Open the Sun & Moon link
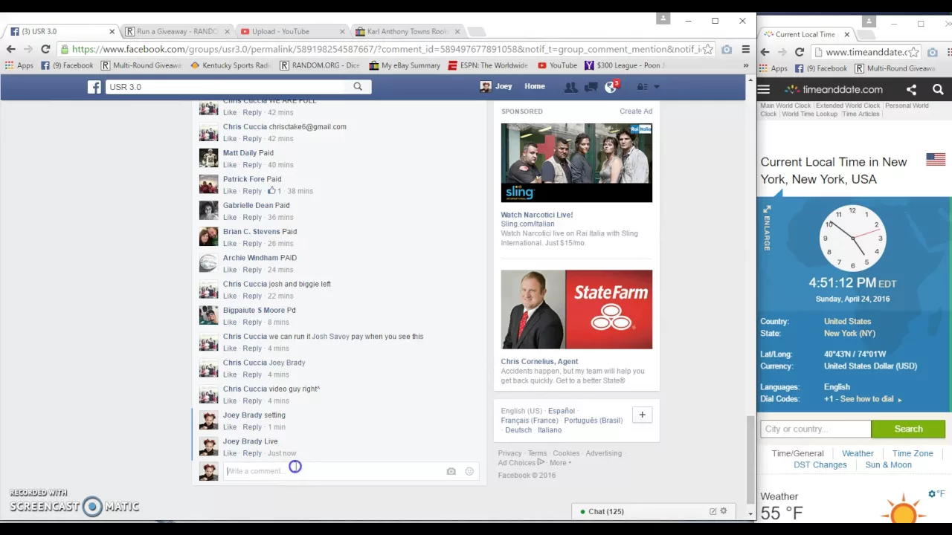 tap(888, 465)
